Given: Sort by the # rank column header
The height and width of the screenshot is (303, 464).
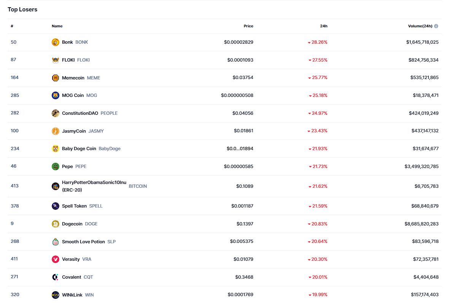Looking at the screenshot, I should tap(12, 26).
